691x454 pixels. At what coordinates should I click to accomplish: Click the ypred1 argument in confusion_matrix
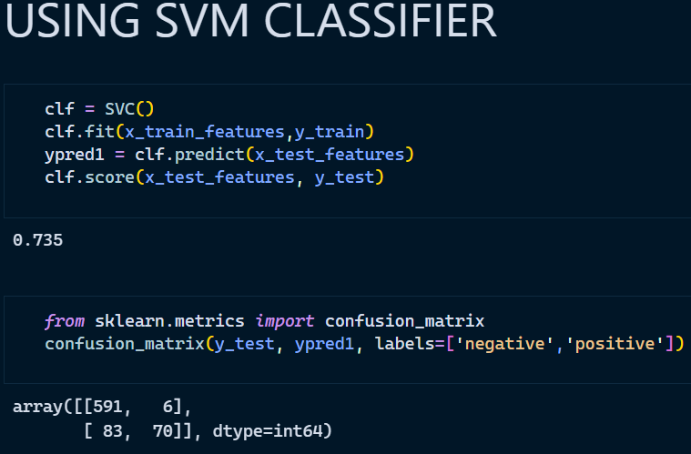pos(324,344)
